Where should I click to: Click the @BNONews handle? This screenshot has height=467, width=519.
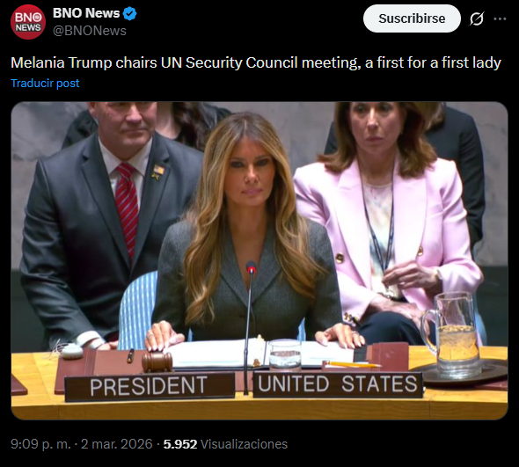pyautogui.click(x=90, y=31)
